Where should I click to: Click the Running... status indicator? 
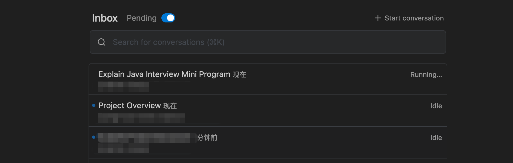click(x=426, y=75)
